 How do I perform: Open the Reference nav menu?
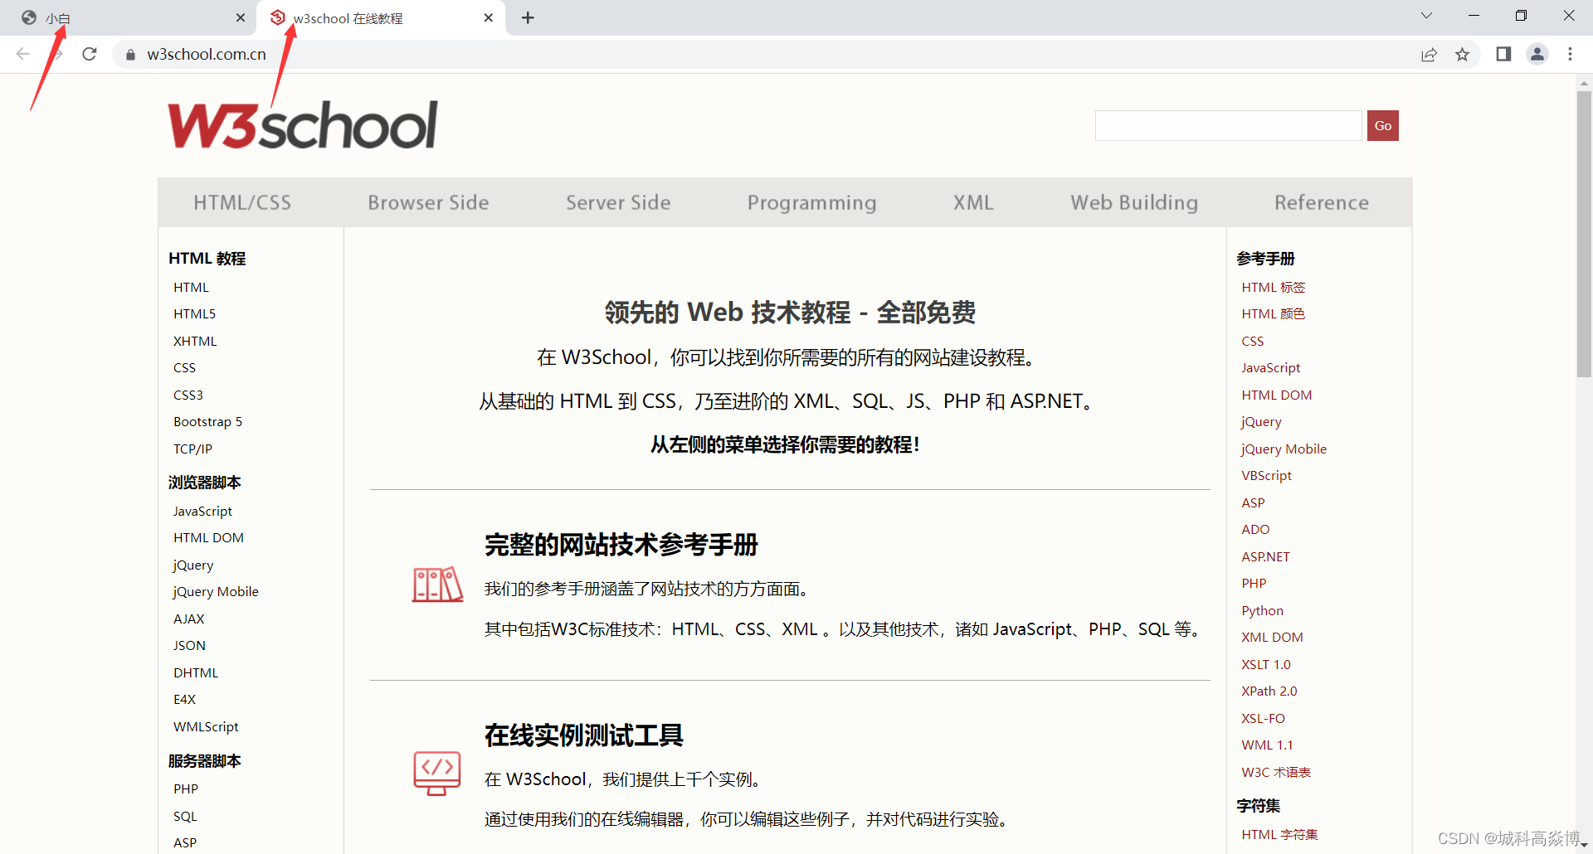tap(1322, 202)
